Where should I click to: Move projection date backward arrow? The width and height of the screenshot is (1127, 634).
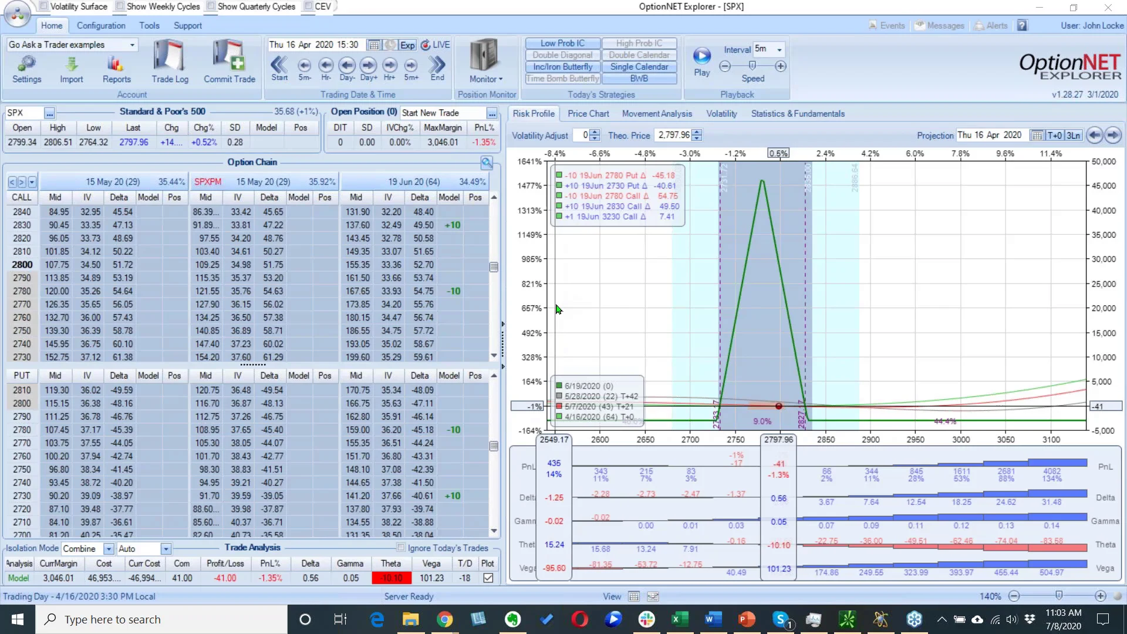coord(1094,136)
